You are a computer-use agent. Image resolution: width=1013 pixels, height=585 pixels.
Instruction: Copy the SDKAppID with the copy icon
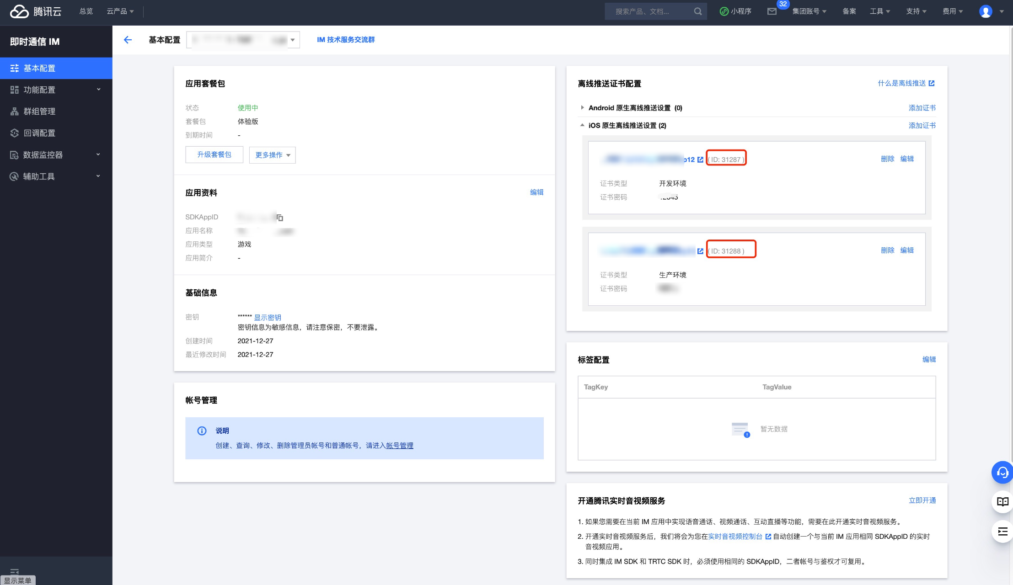pyautogui.click(x=280, y=218)
